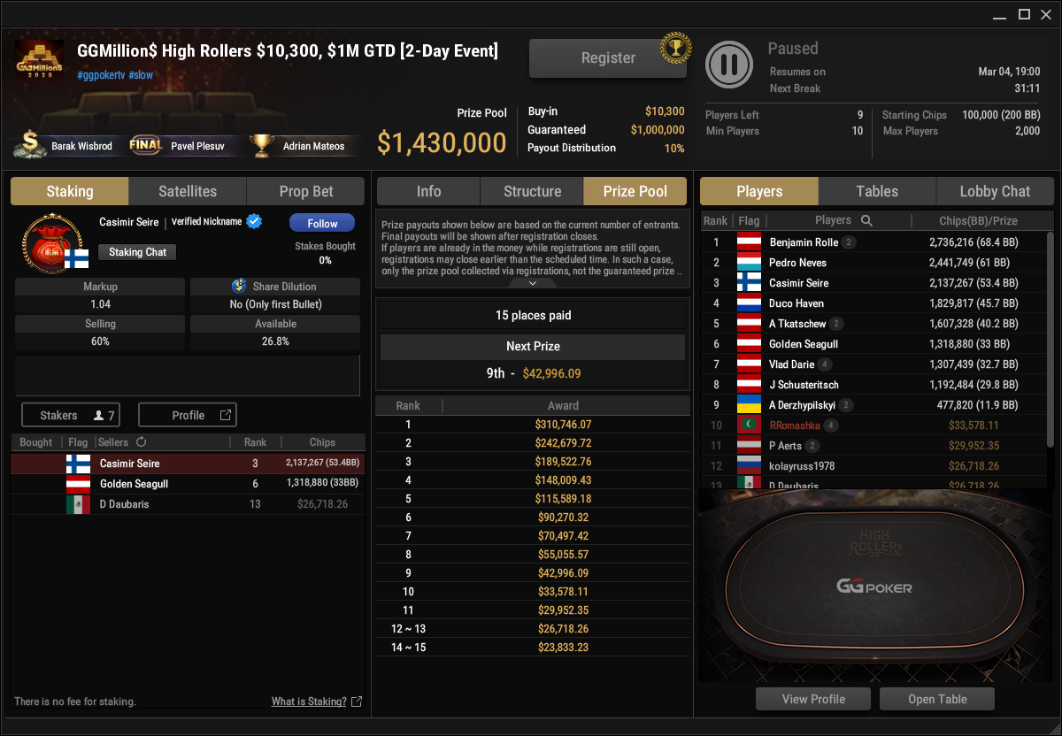The width and height of the screenshot is (1062, 736).
Task: Expand the prize payout notice chevron
Action: point(533,283)
